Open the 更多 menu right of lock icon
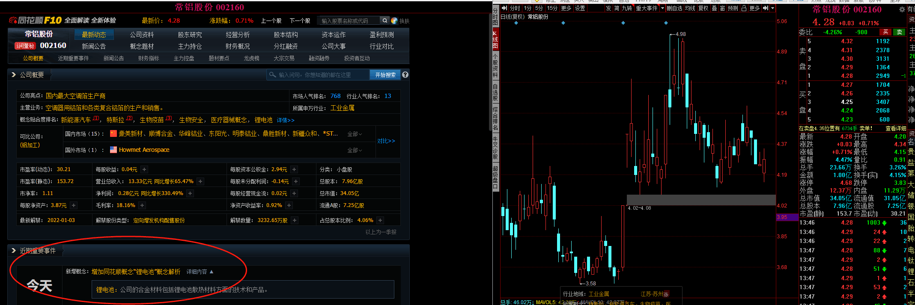Viewport: 915px width, 305px height. 754,8
